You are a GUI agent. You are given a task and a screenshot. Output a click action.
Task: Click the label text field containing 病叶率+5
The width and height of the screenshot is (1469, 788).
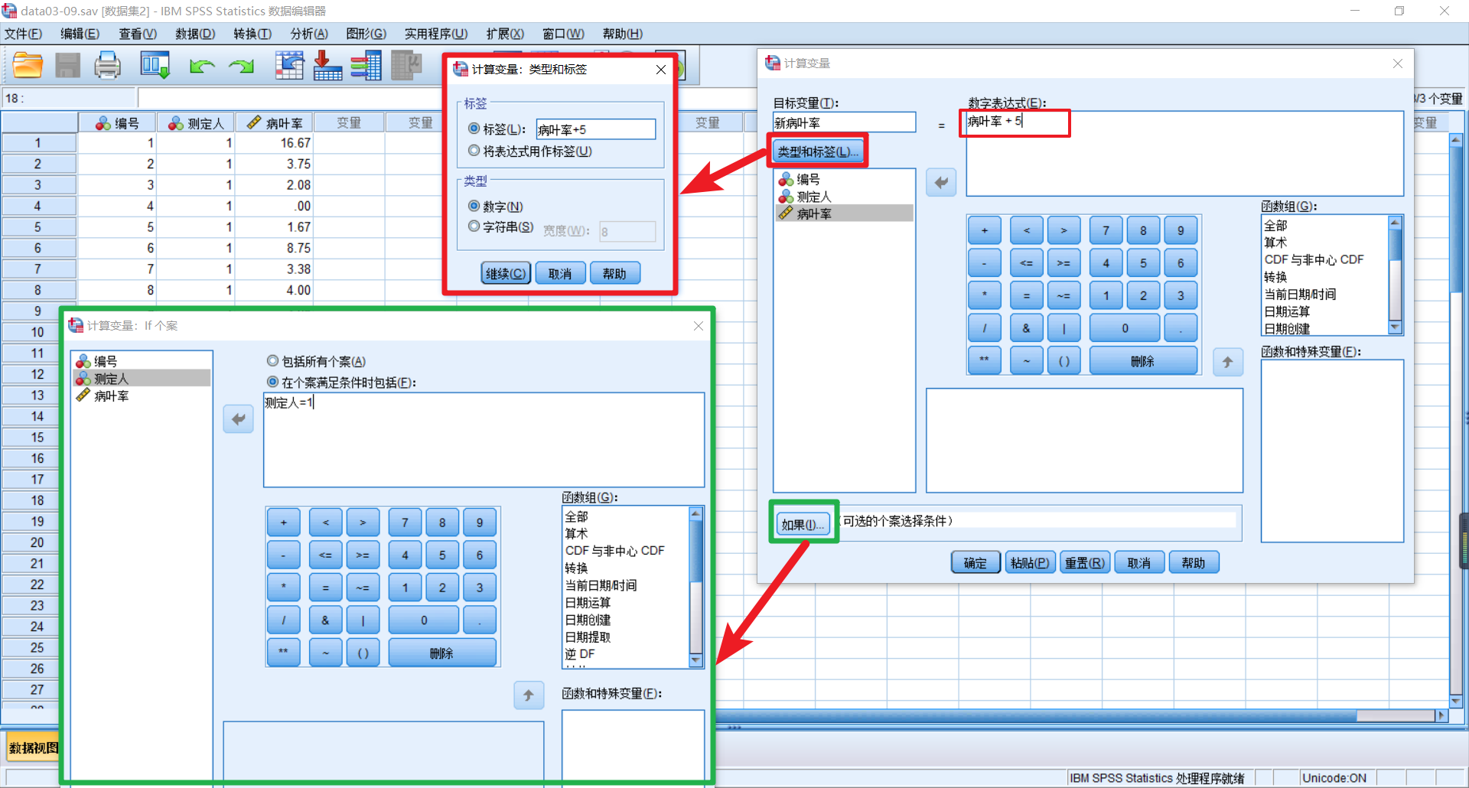pyautogui.click(x=596, y=129)
